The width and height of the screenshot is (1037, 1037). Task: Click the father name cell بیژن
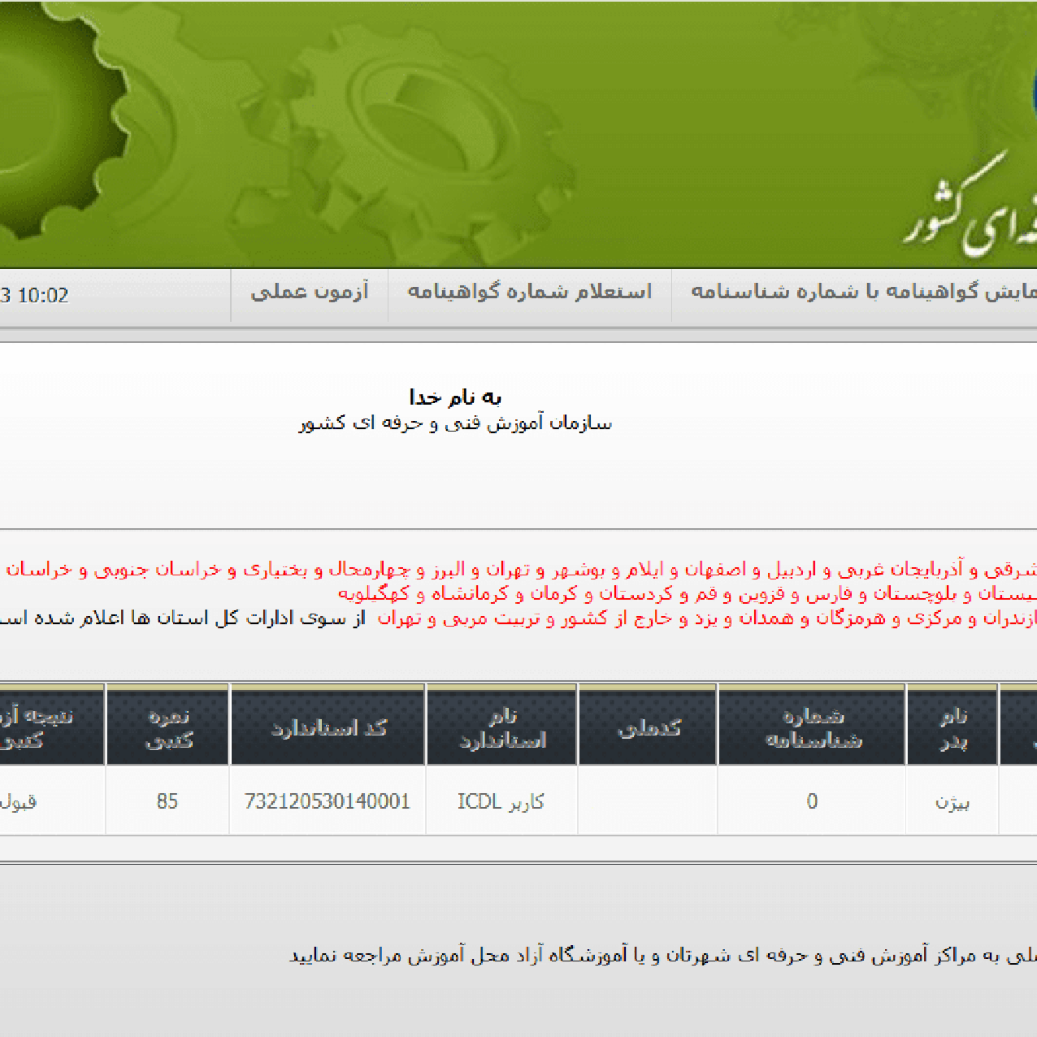952,801
